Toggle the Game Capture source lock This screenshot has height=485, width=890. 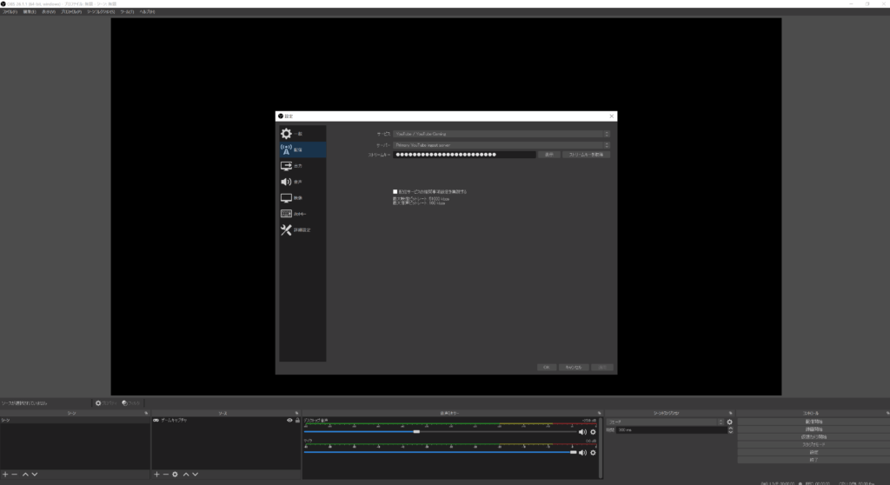pyautogui.click(x=297, y=421)
